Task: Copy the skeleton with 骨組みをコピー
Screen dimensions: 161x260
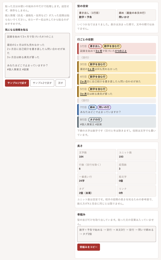Action: coord(89,247)
